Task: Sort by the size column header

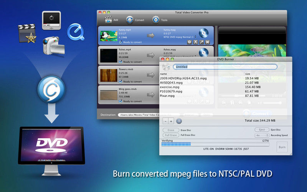Action: coord(268,74)
